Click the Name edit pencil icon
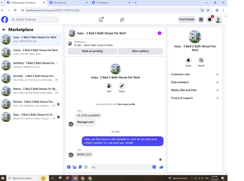This screenshot has width=244, height=181. tap(122, 86)
